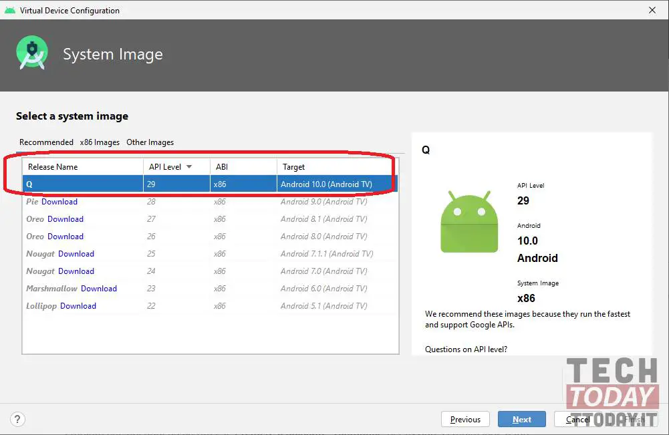Click the Android Studio logo in header
Viewport: 669px width, 435px height.
coord(32,53)
